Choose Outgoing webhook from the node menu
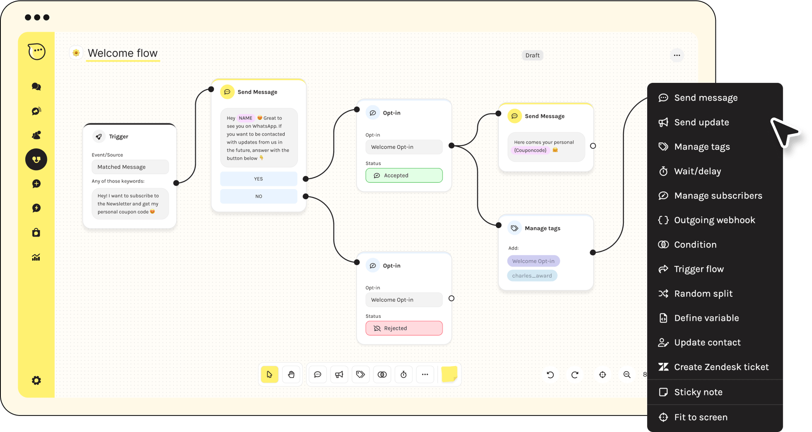 (715, 220)
